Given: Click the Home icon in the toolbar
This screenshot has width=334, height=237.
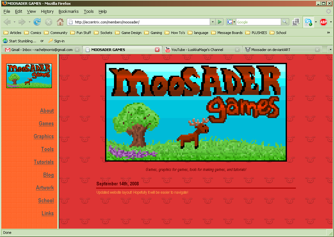Looking at the screenshot, I should click(x=60, y=22).
